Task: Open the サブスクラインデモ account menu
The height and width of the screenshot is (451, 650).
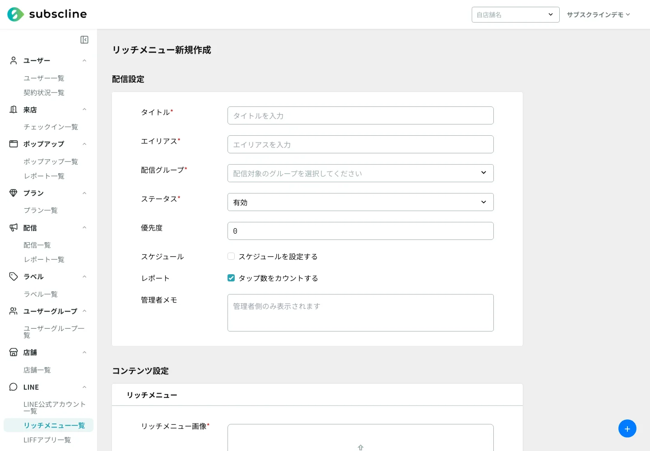Action: pyautogui.click(x=598, y=14)
